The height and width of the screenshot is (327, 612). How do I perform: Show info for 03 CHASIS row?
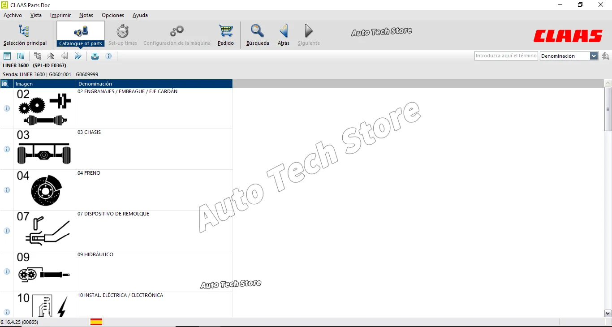7,149
